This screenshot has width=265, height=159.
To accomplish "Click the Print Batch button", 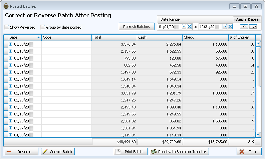I will tap(130, 152).
